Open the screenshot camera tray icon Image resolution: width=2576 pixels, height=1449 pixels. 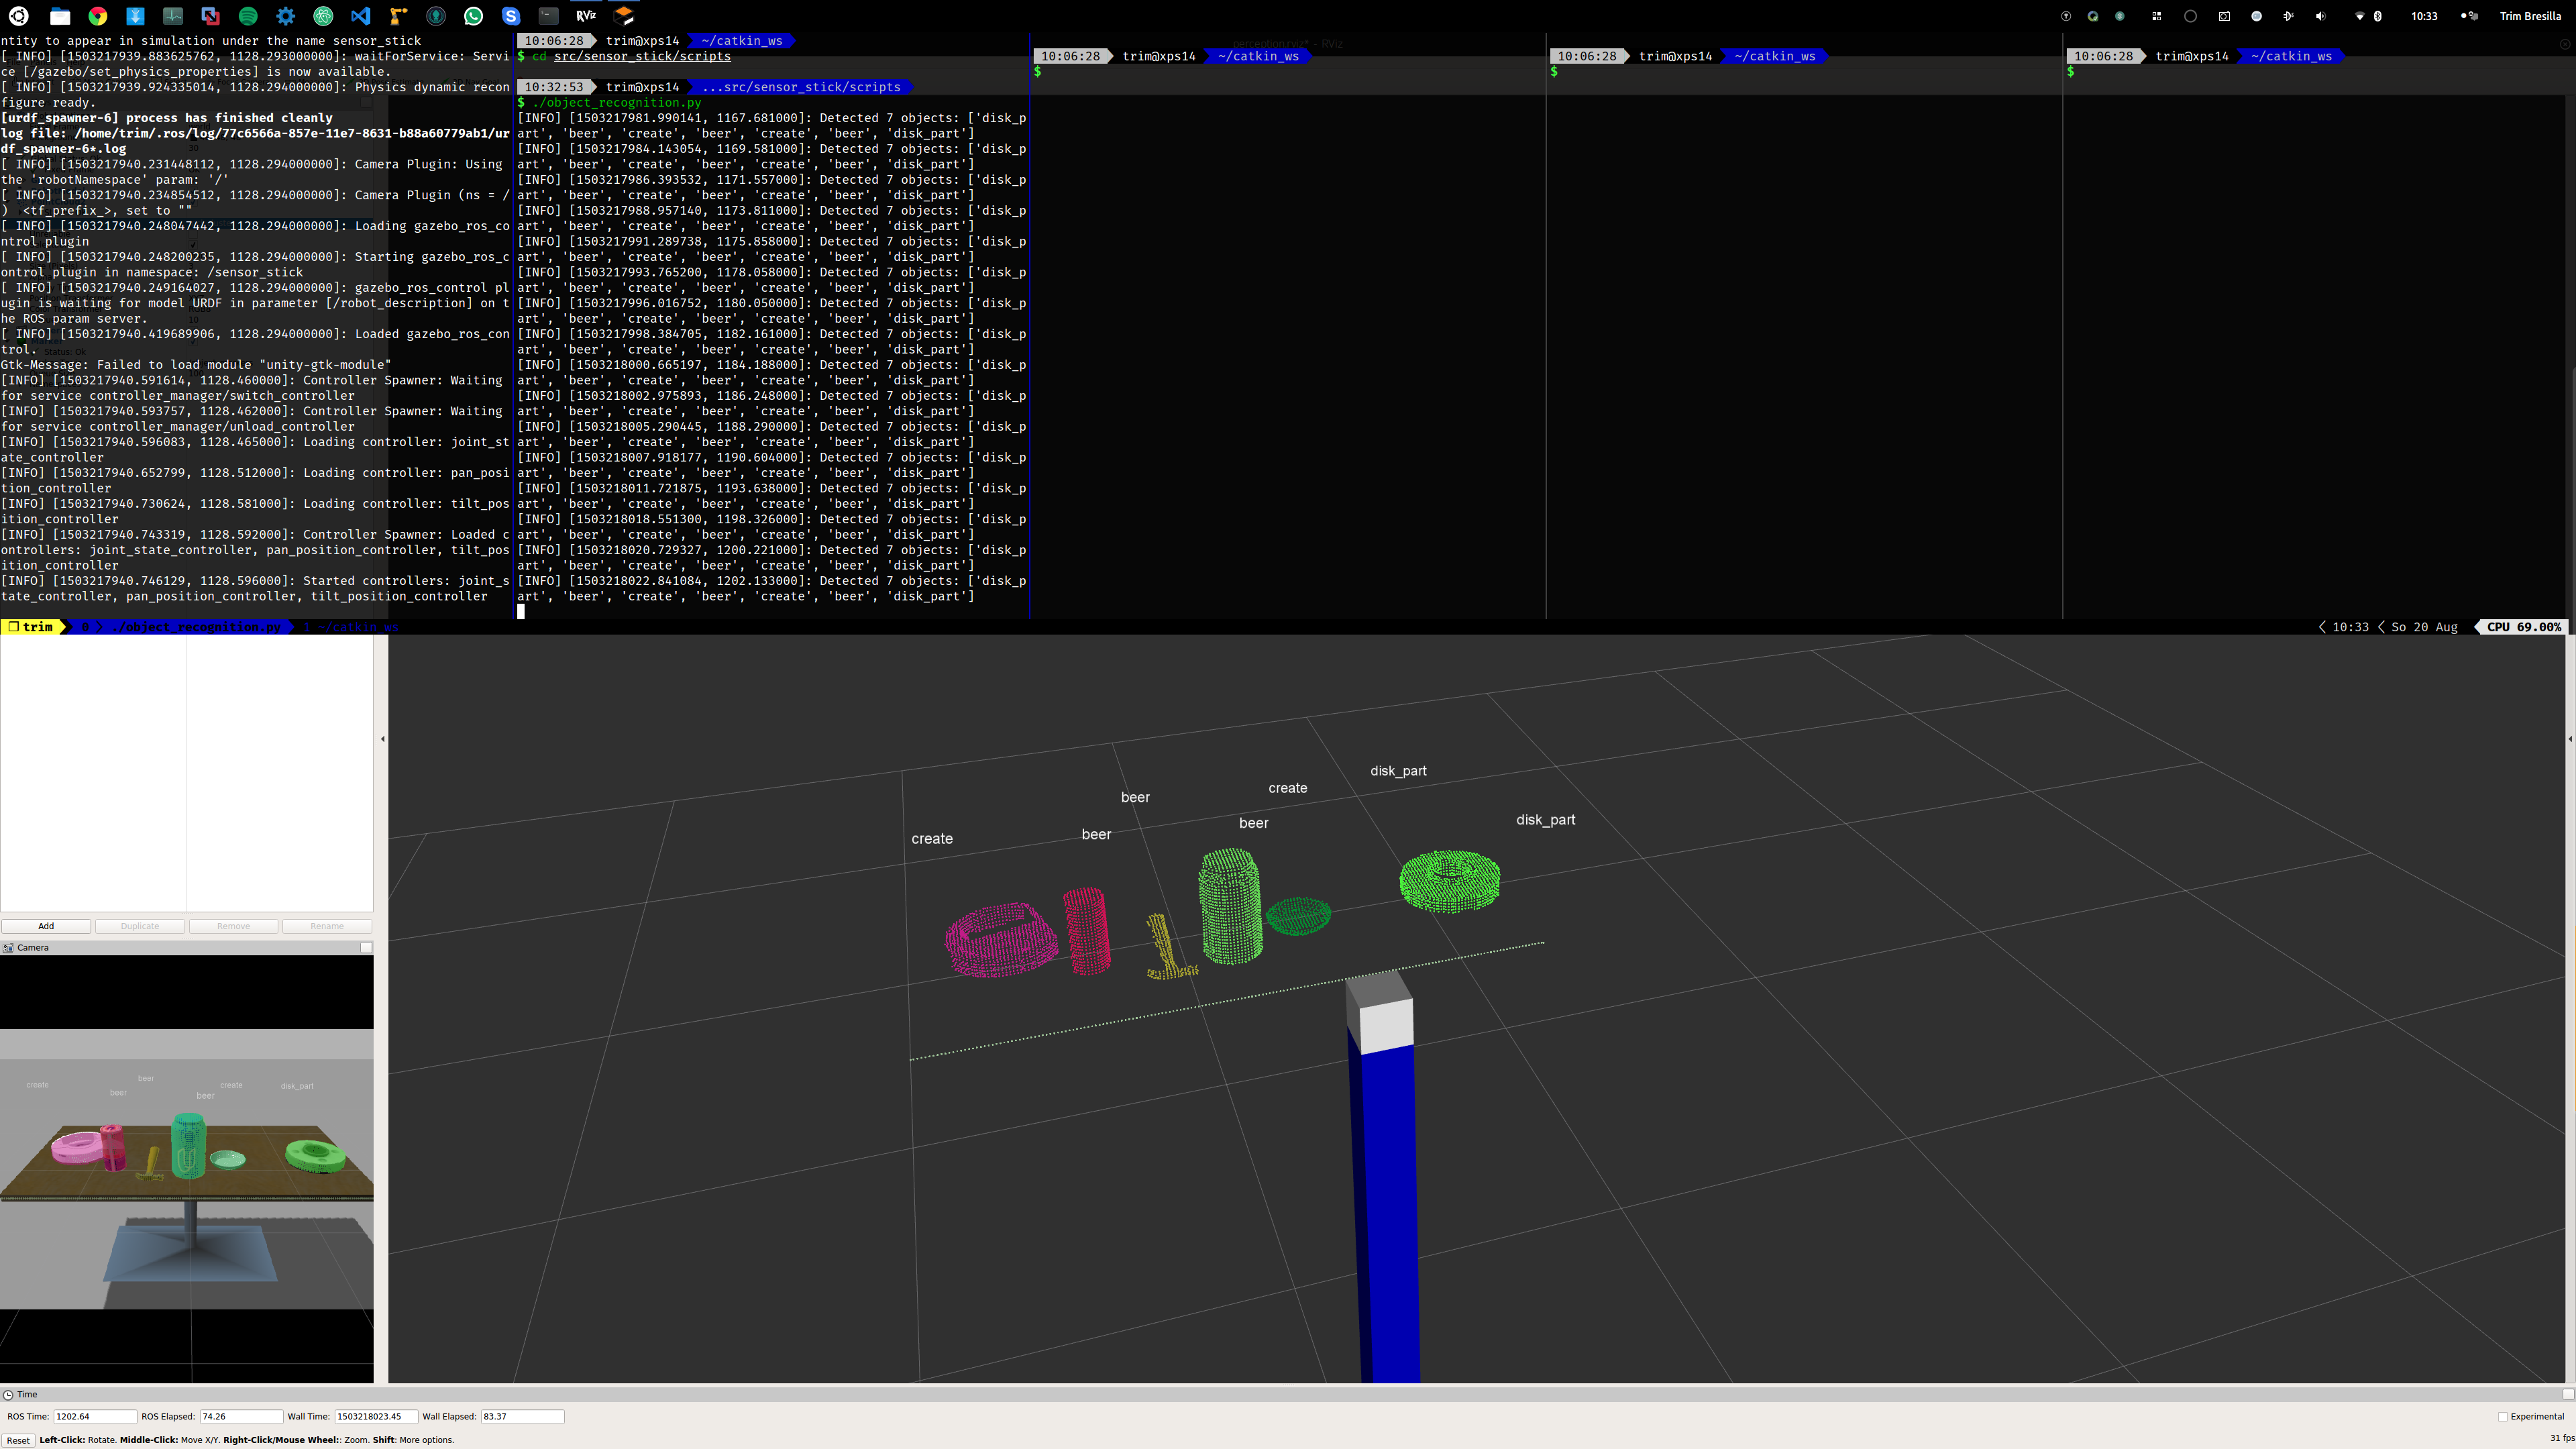[2225, 16]
